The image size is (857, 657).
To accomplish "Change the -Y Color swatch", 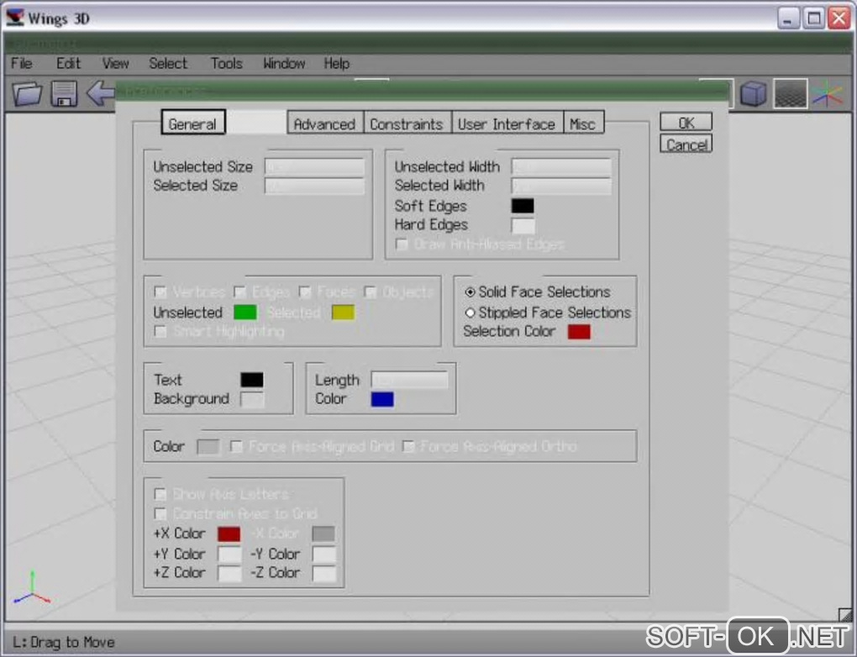I will tap(323, 554).
